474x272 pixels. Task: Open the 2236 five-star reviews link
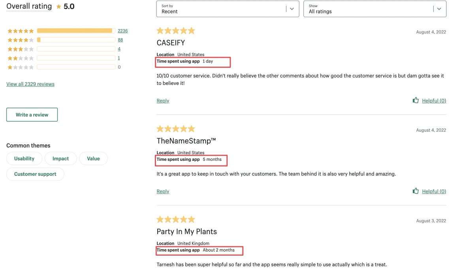click(123, 31)
